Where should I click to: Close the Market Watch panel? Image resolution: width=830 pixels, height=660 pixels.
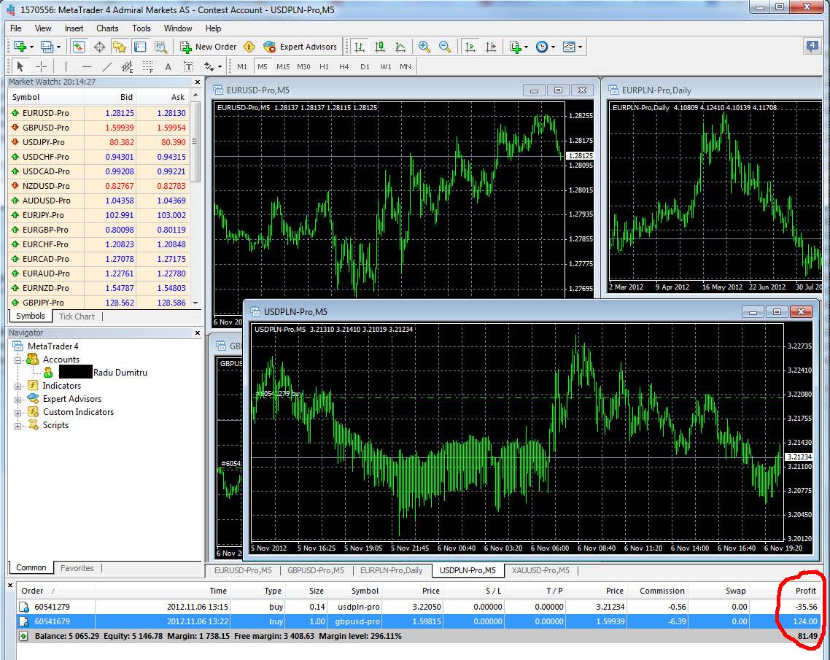198,82
